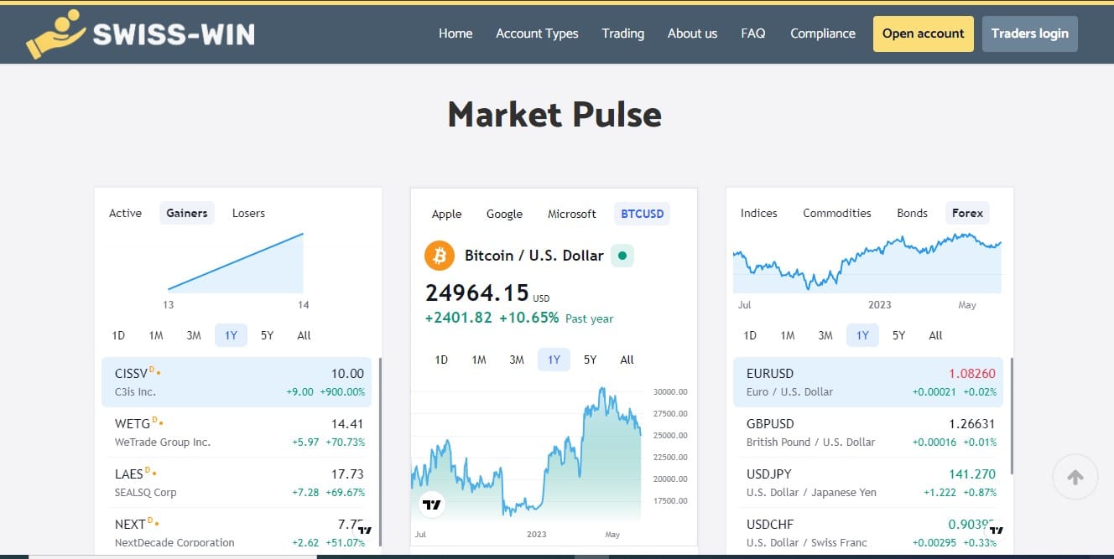Image resolution: width=1114 pixels, height=559 pixels.
Task: Select the Apple symbol tab
Action: [x=446, y=214]
